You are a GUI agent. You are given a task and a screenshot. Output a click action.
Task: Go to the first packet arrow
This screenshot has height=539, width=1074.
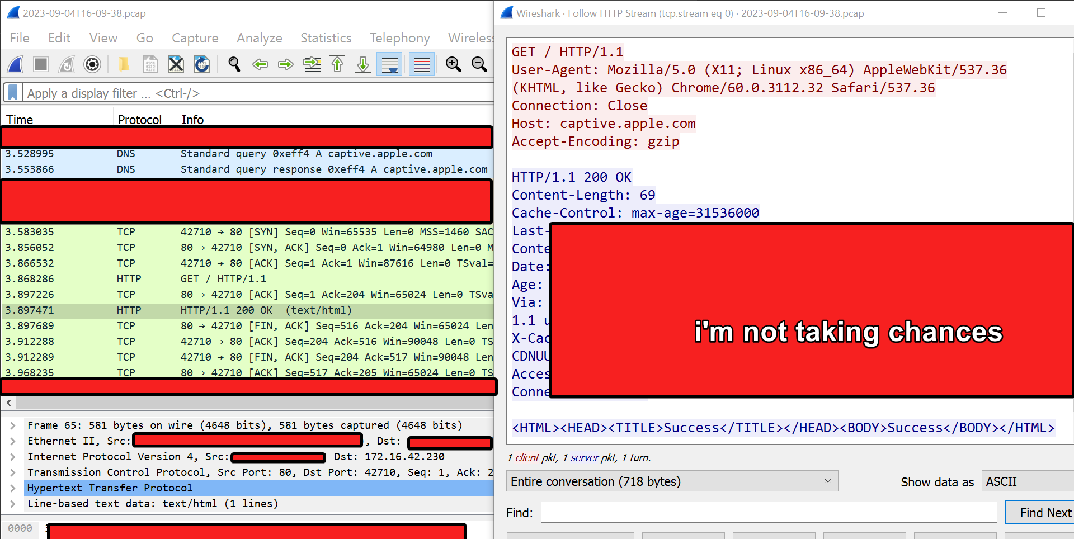pos(337,65)
